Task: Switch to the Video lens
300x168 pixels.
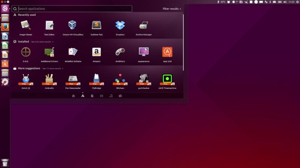Action: pos(101,96)
